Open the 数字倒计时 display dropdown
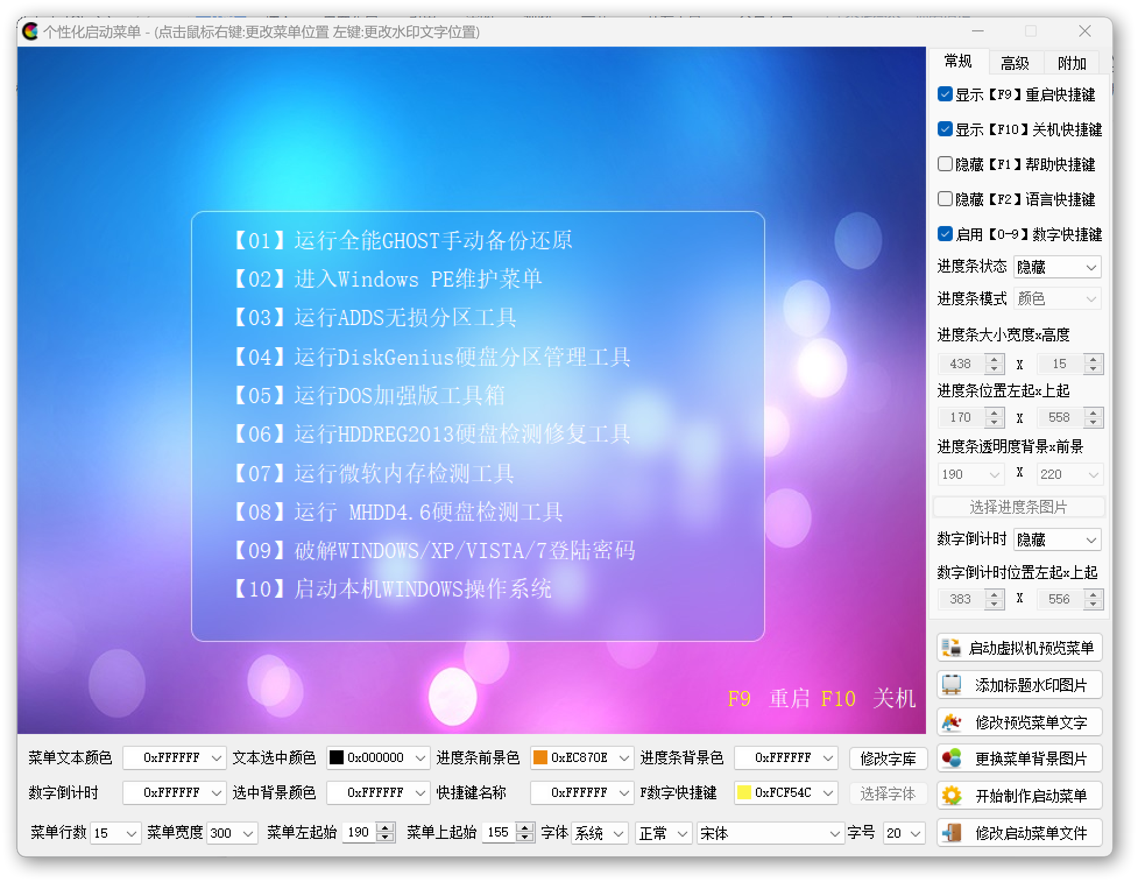 (x=1057, y=540)
